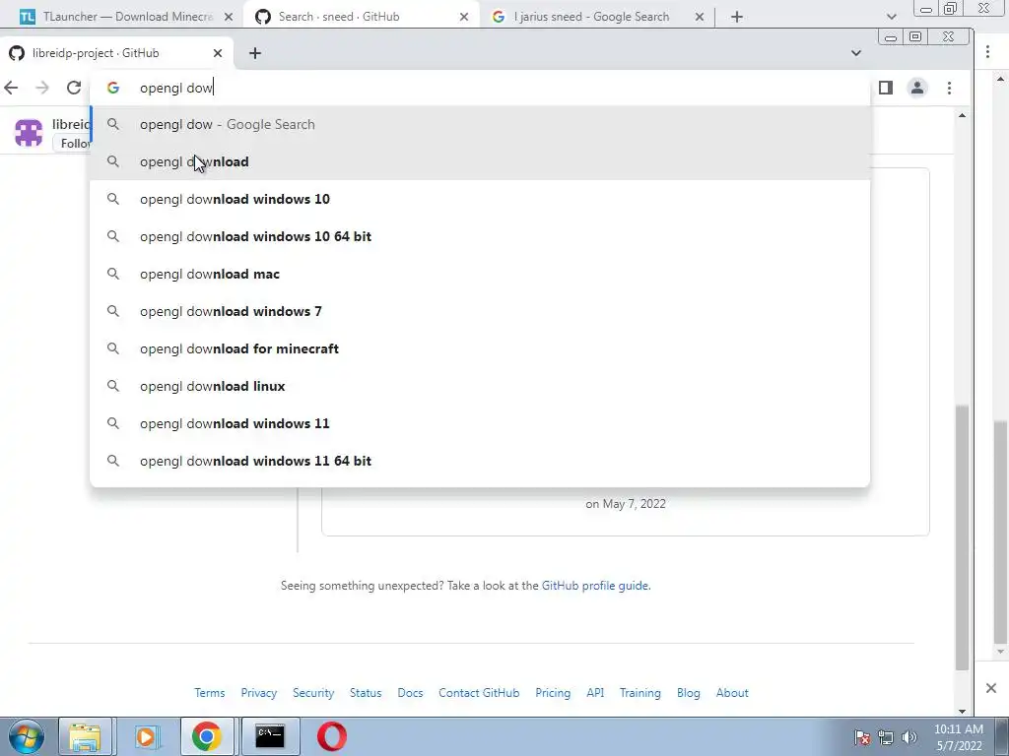Choose 'opengl dow - Google Search' suggestion

pyautogui.click(x=480, y=125)
